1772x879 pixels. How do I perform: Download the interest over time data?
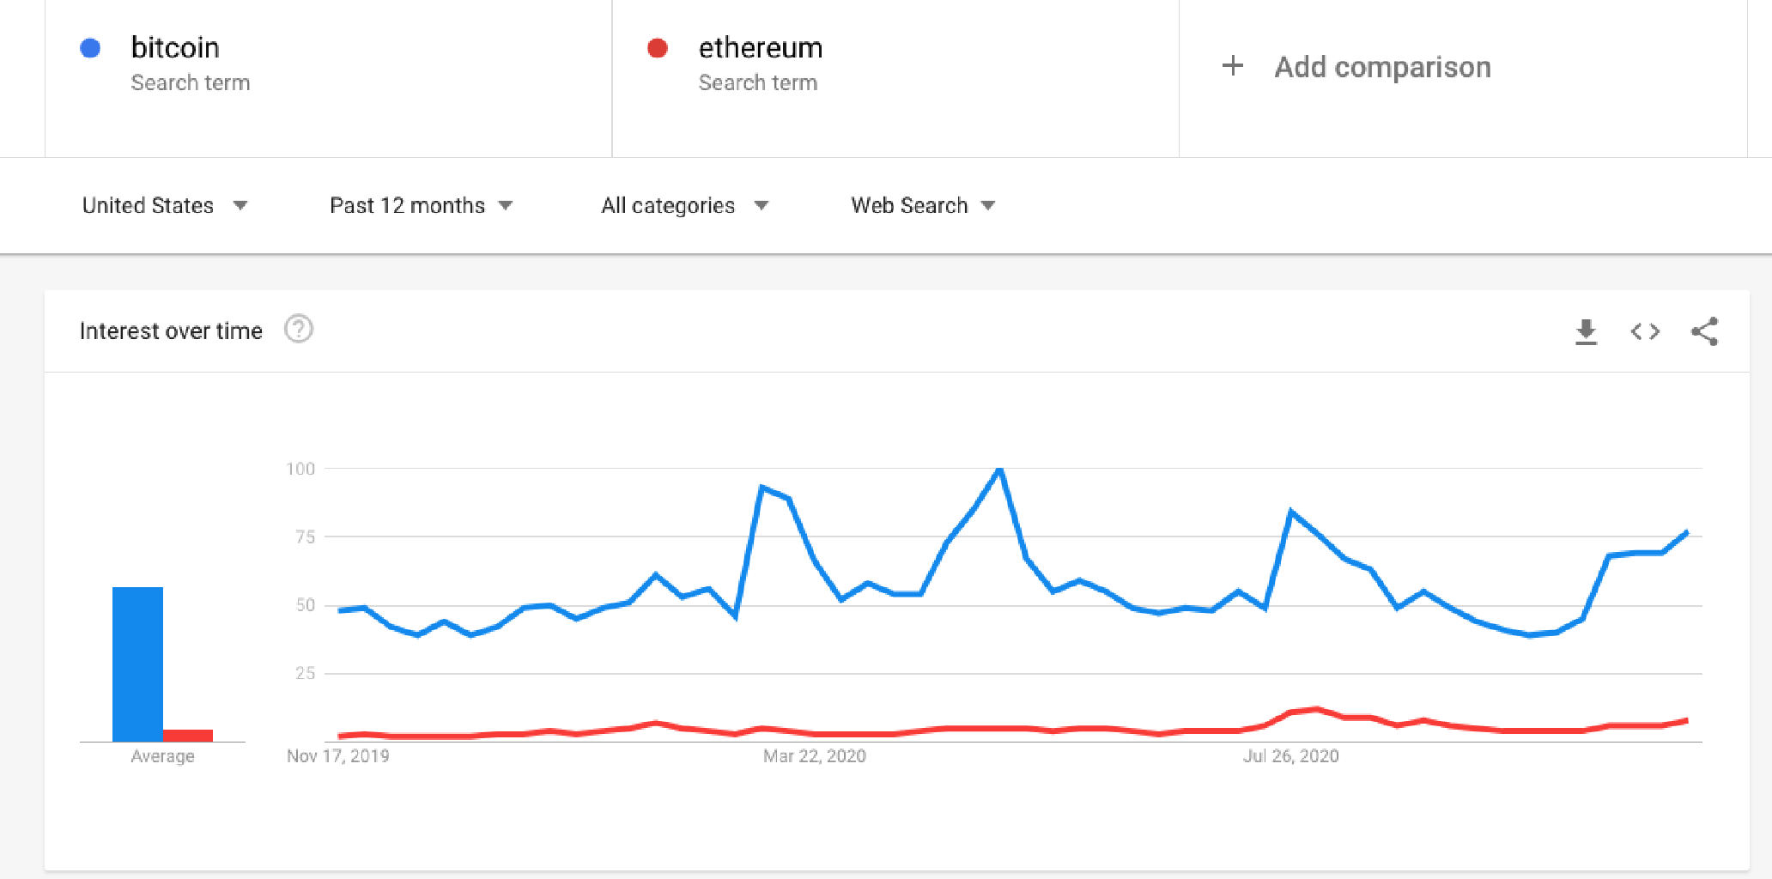point(1586,331)
